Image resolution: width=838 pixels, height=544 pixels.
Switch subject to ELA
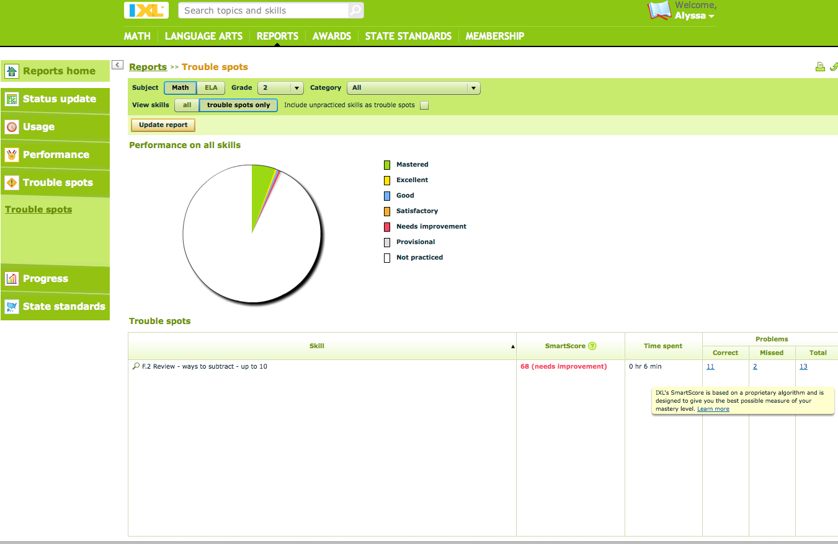pos(211,87)
